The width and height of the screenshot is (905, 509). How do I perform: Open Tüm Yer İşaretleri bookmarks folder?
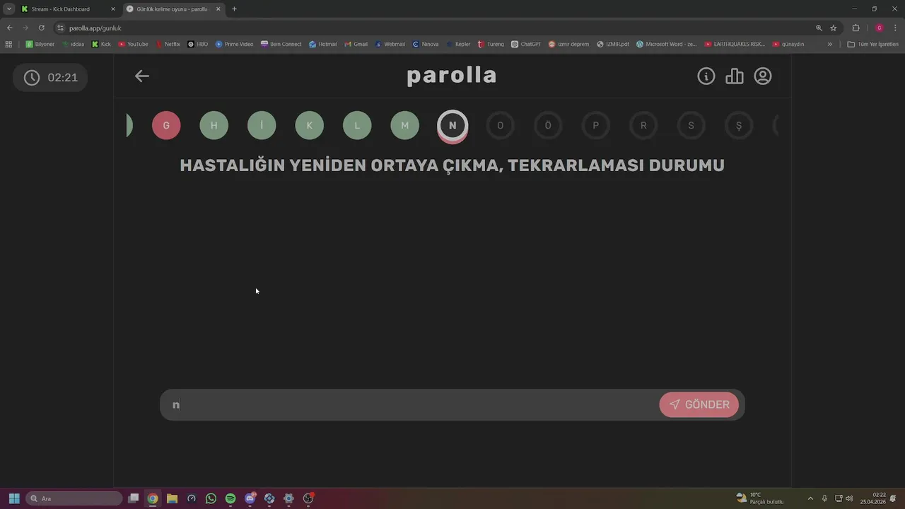[x=872, y=44]
